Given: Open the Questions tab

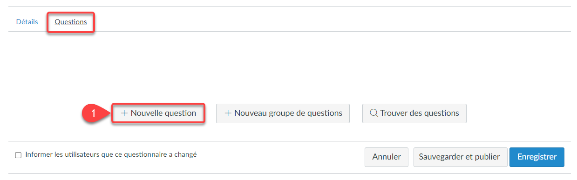Looking at the screenshot, I should click(x=71, y=22).
